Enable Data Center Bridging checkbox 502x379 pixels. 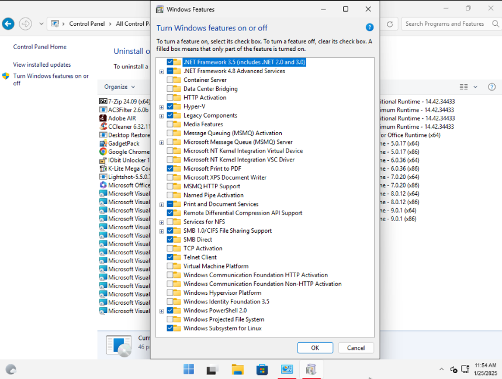170,89
